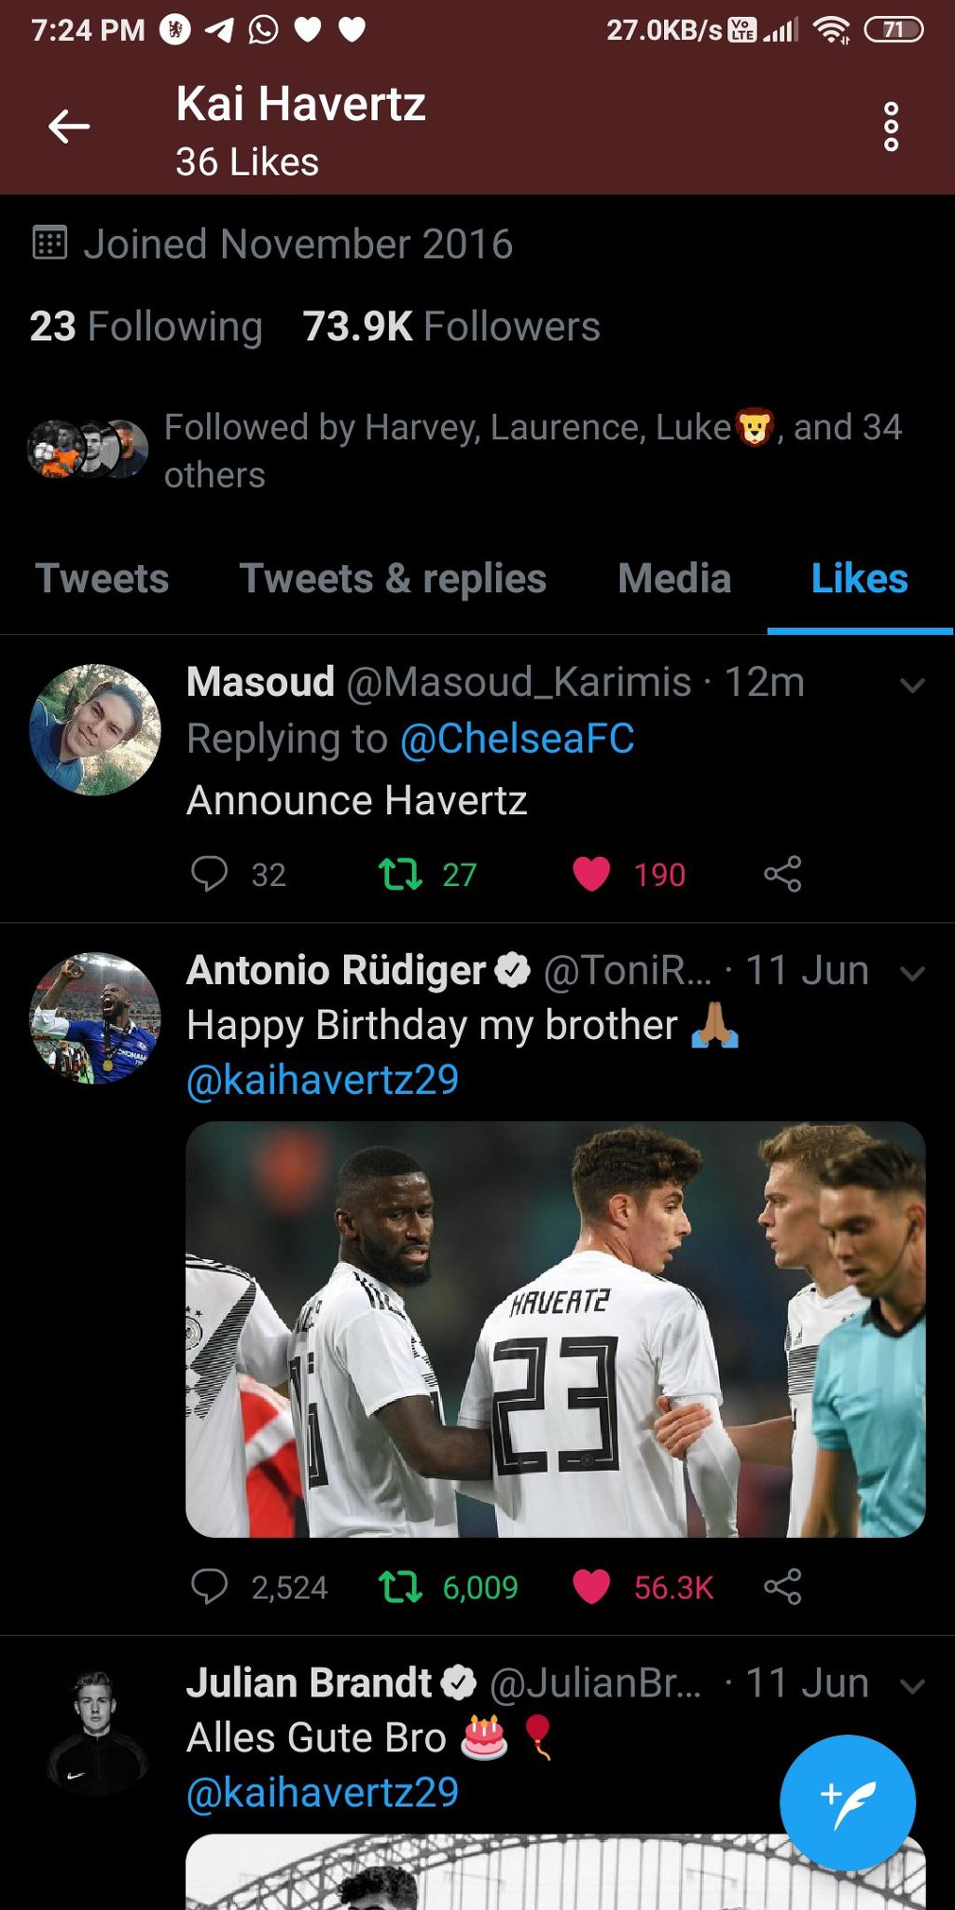The height and width of the screenshot is (1910, 955).
Task: Reply to Antonio Rüdiger's birthday tweet
Action: (210, 1586)
